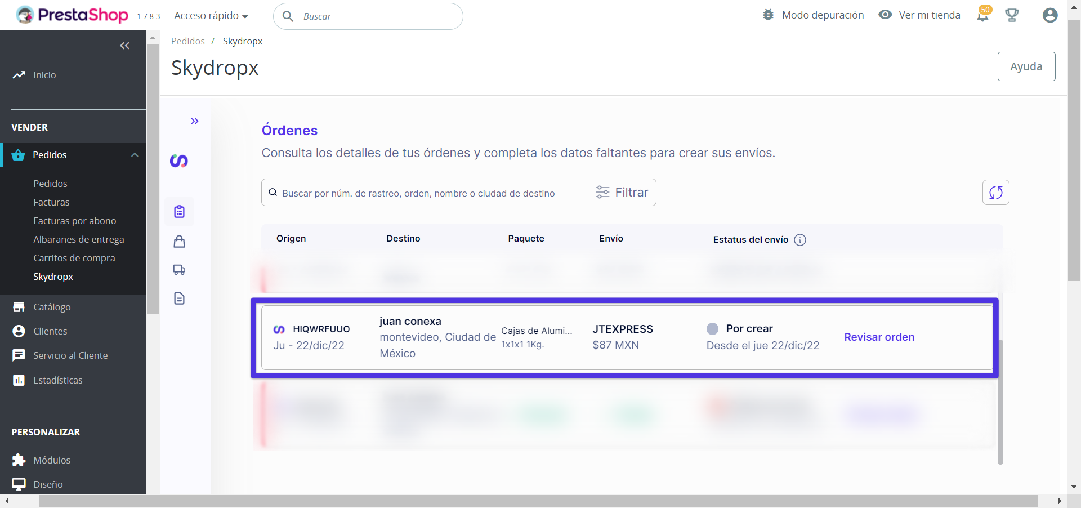Collapse the Pedidos menu section
The height and width of the screenshot is (508, 1081).
135,155
